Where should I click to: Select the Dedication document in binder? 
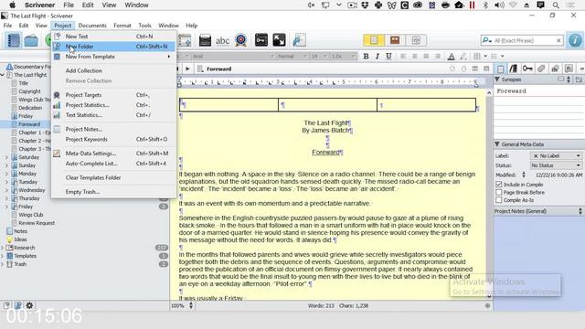(x=30, y=108)
